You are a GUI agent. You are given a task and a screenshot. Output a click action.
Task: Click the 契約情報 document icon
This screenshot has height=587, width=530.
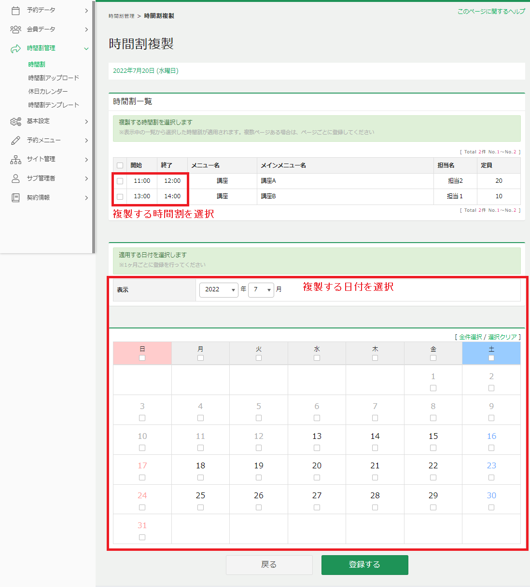tap(15, 198)
